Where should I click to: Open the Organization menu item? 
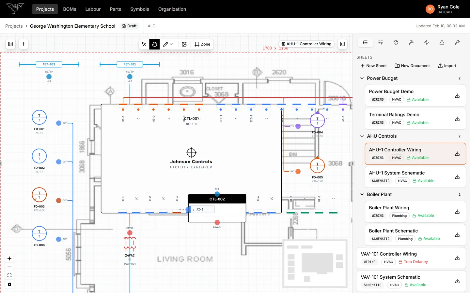(x=172, y=9)
